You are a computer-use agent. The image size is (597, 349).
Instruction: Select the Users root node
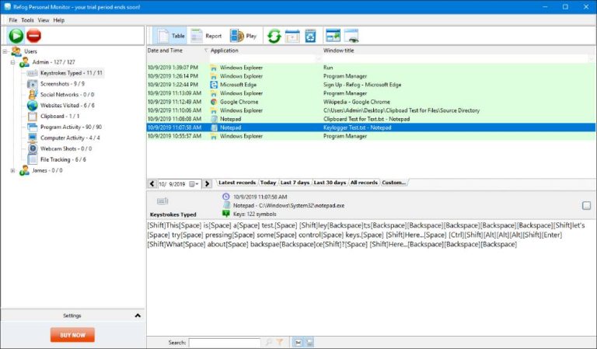click(x=30, y=51)
